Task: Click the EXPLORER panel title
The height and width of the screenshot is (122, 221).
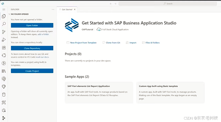Action: coord(15,10)
